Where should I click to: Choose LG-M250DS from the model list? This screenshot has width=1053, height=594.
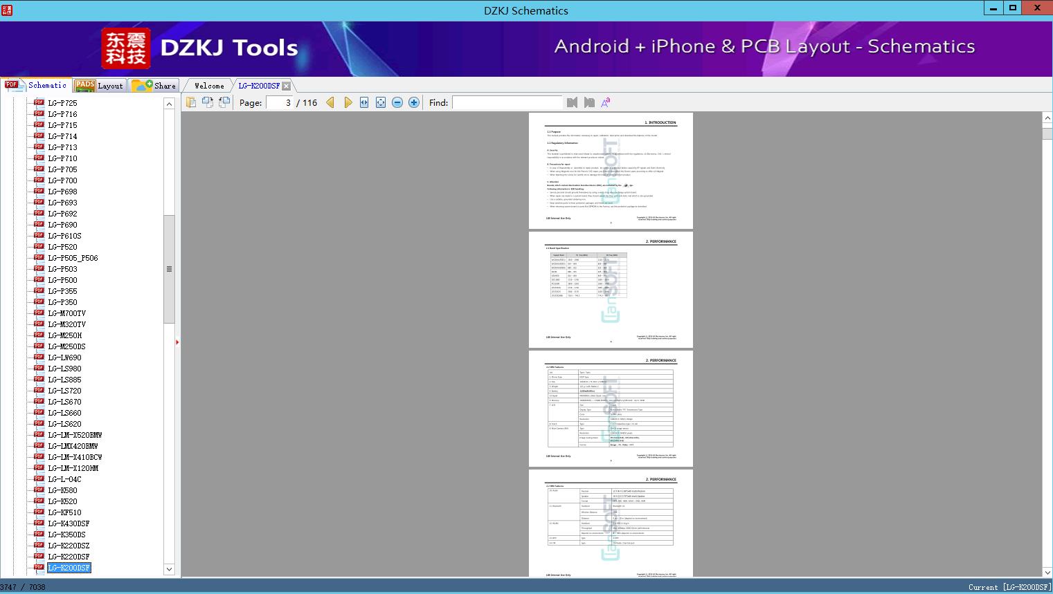[x=67, y=346]
